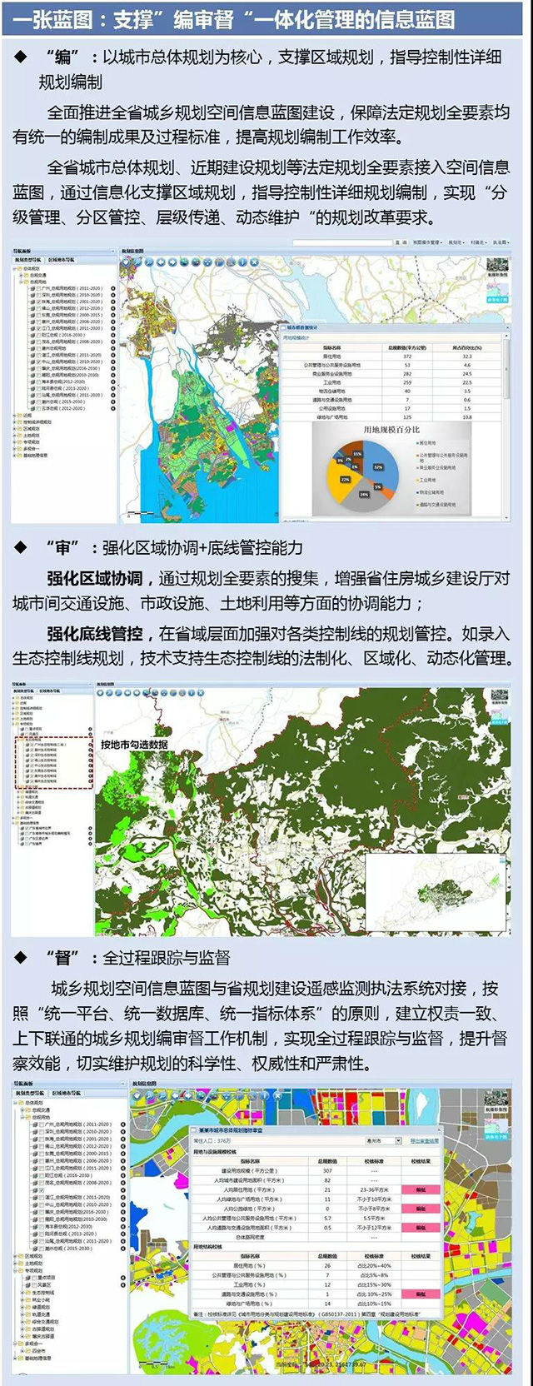Expand 控制性详细规划 node in top GIS tree

[x=14, y=422]
